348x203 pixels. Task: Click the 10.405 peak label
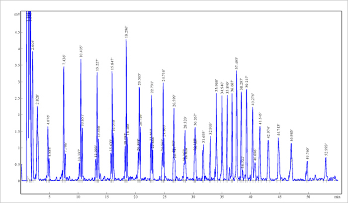[81, 52]
